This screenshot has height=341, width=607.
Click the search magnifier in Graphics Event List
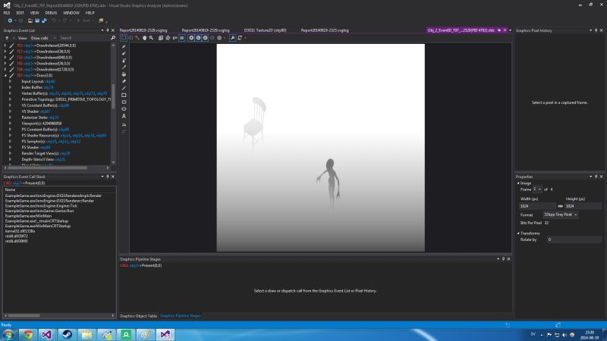coord(113,38)
